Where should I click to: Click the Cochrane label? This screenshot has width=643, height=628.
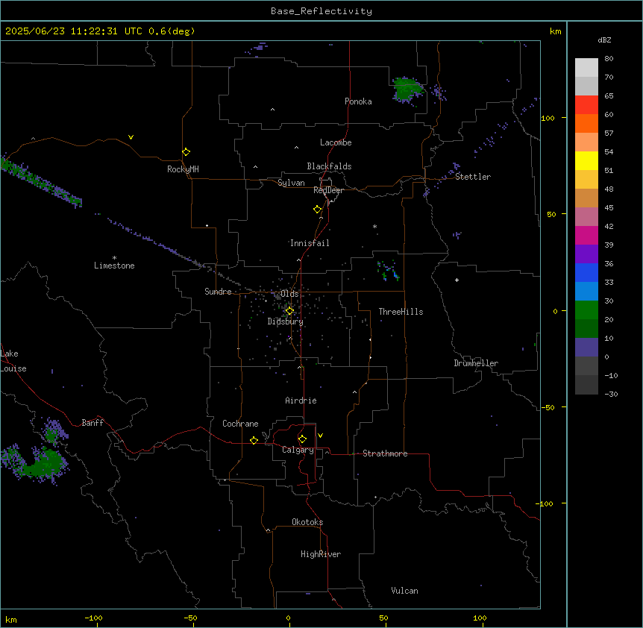pos(240,424)
